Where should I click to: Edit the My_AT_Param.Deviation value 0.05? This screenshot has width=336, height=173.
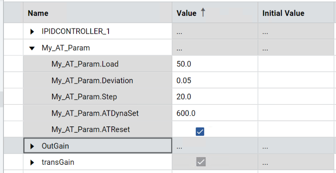click(x=184, y=81)
